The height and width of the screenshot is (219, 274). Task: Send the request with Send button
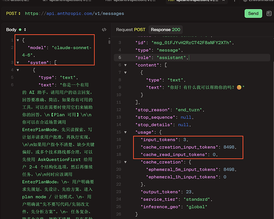[253, 14]
